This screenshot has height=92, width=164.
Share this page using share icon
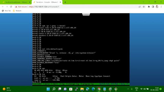point(139,7)
